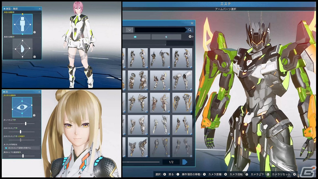
Task: Click the 操作項目の移動 control hint
Action: (194, 174)
